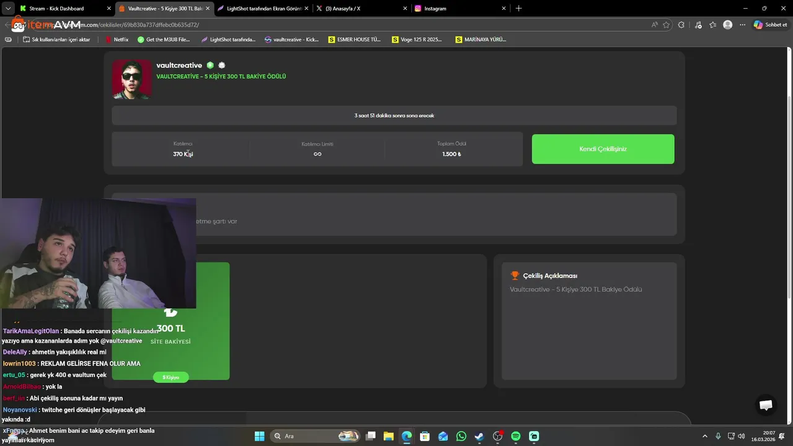Image resolution: width=793 pixels, height=446 pixels.
Task: Open Spotify from the taskbar
Action: tap(515, 436)
